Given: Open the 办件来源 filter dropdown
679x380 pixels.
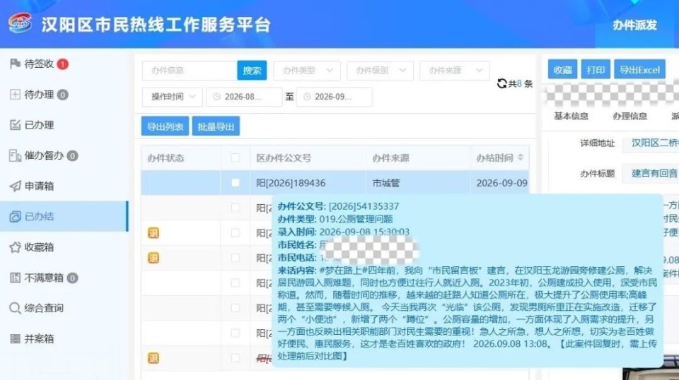Looking at the screenshot, I should click(x=454, y=71).
